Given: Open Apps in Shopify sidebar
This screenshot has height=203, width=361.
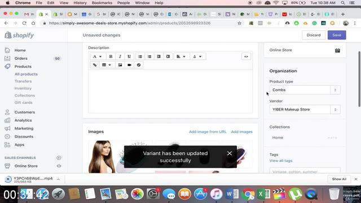Looking at the screenshot, I should [x=19, y=144].
